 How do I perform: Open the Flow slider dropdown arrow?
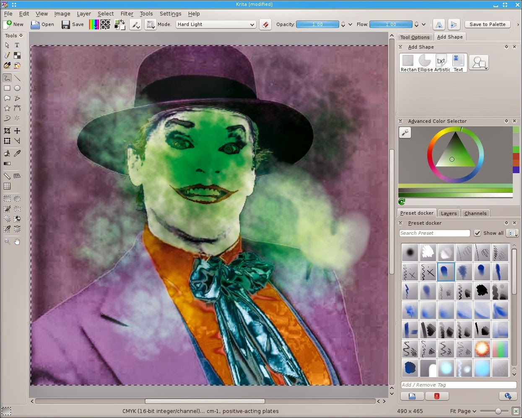pyautogui.click(x=423, y=24)
